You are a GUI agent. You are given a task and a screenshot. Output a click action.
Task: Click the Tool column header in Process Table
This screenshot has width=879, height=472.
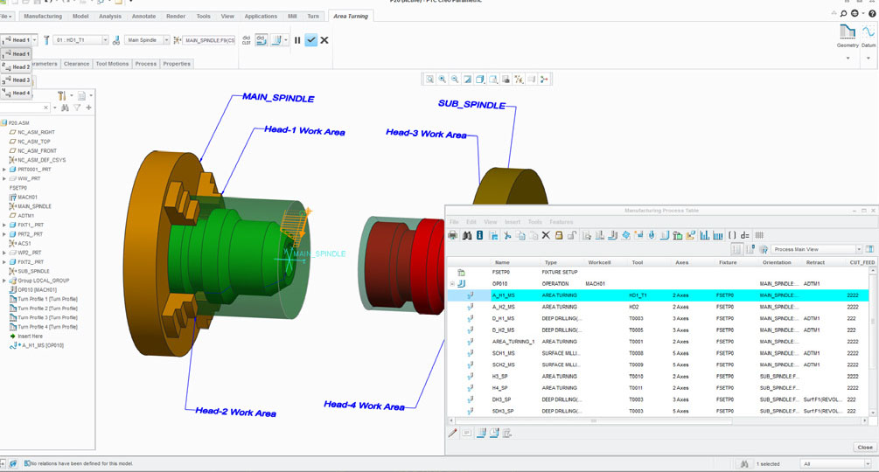click(x=638, y=262)
